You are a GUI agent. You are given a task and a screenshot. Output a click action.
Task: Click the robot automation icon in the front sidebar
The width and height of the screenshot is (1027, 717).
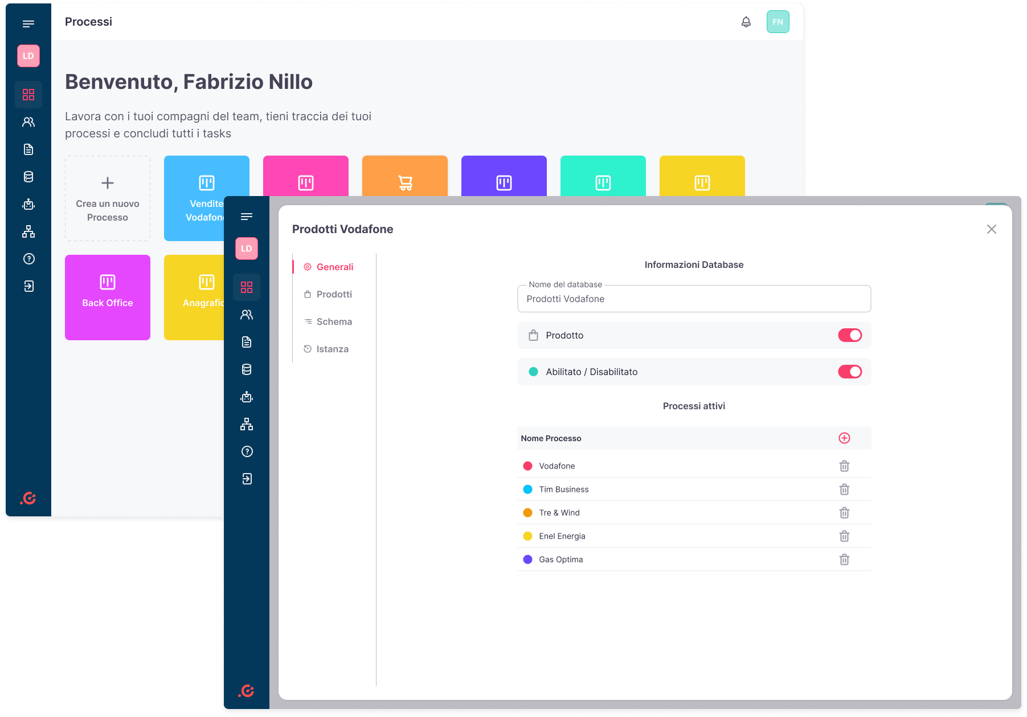[x=247, y=397]
